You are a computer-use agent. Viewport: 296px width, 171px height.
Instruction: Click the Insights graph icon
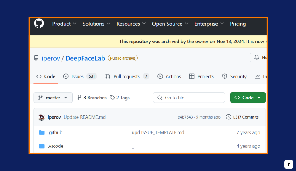coord(257,76)
